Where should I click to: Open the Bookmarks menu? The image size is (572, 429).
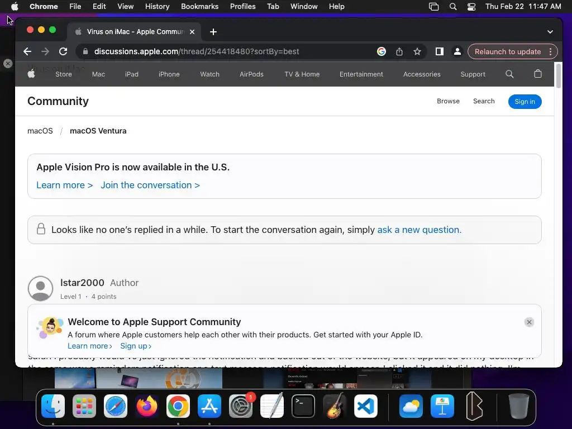tap(199, 6)
